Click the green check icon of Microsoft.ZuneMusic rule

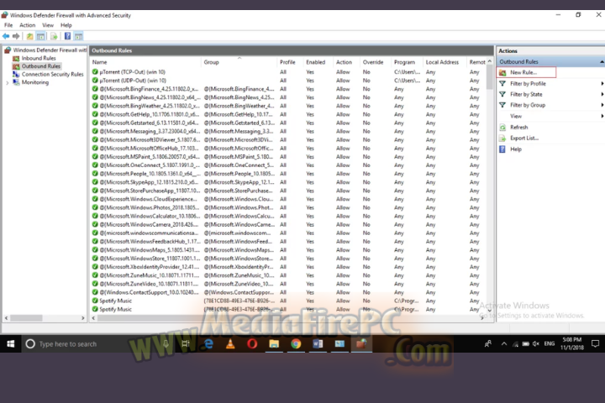click(95, 275)
